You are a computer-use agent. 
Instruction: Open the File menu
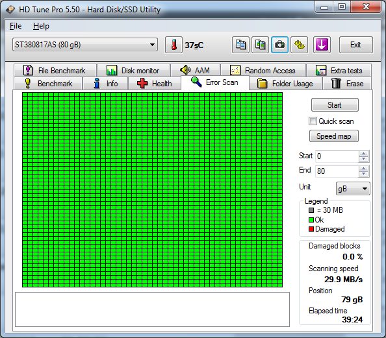tap(16, 26)
